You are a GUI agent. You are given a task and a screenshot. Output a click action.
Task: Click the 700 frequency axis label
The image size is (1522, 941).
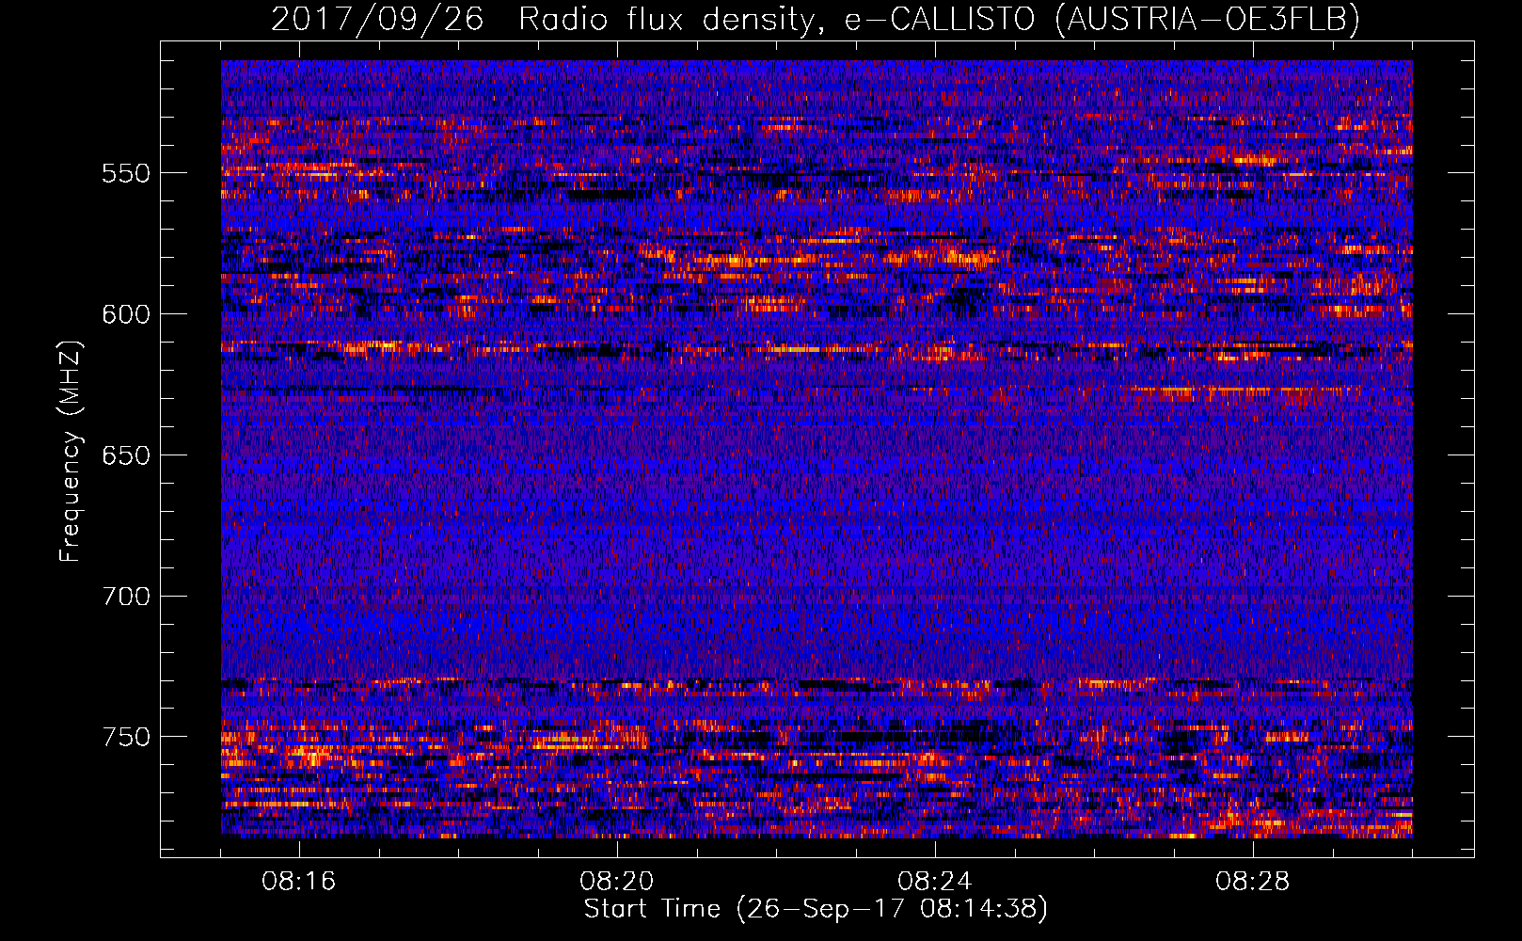coord(126,597)
